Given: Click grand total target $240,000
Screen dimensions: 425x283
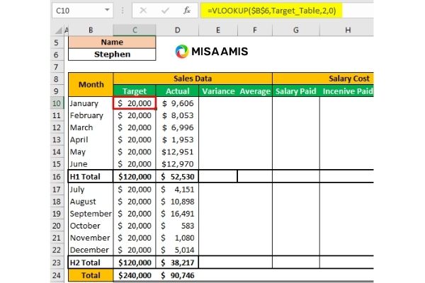Looking at the screenshot, I should [135, 275].
